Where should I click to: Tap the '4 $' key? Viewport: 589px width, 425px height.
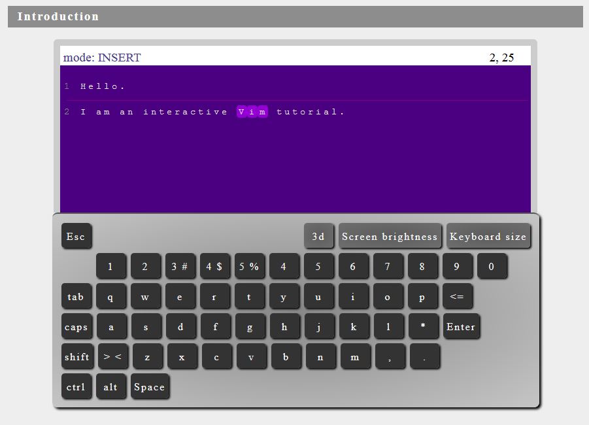coord(214,266)
